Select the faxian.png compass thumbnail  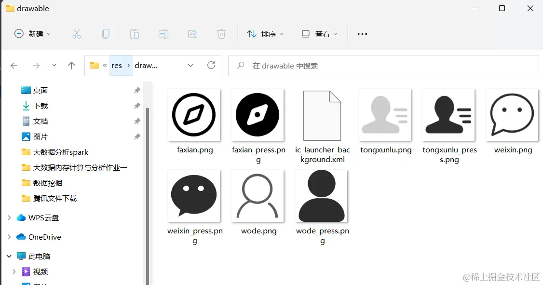click(194, 115)
